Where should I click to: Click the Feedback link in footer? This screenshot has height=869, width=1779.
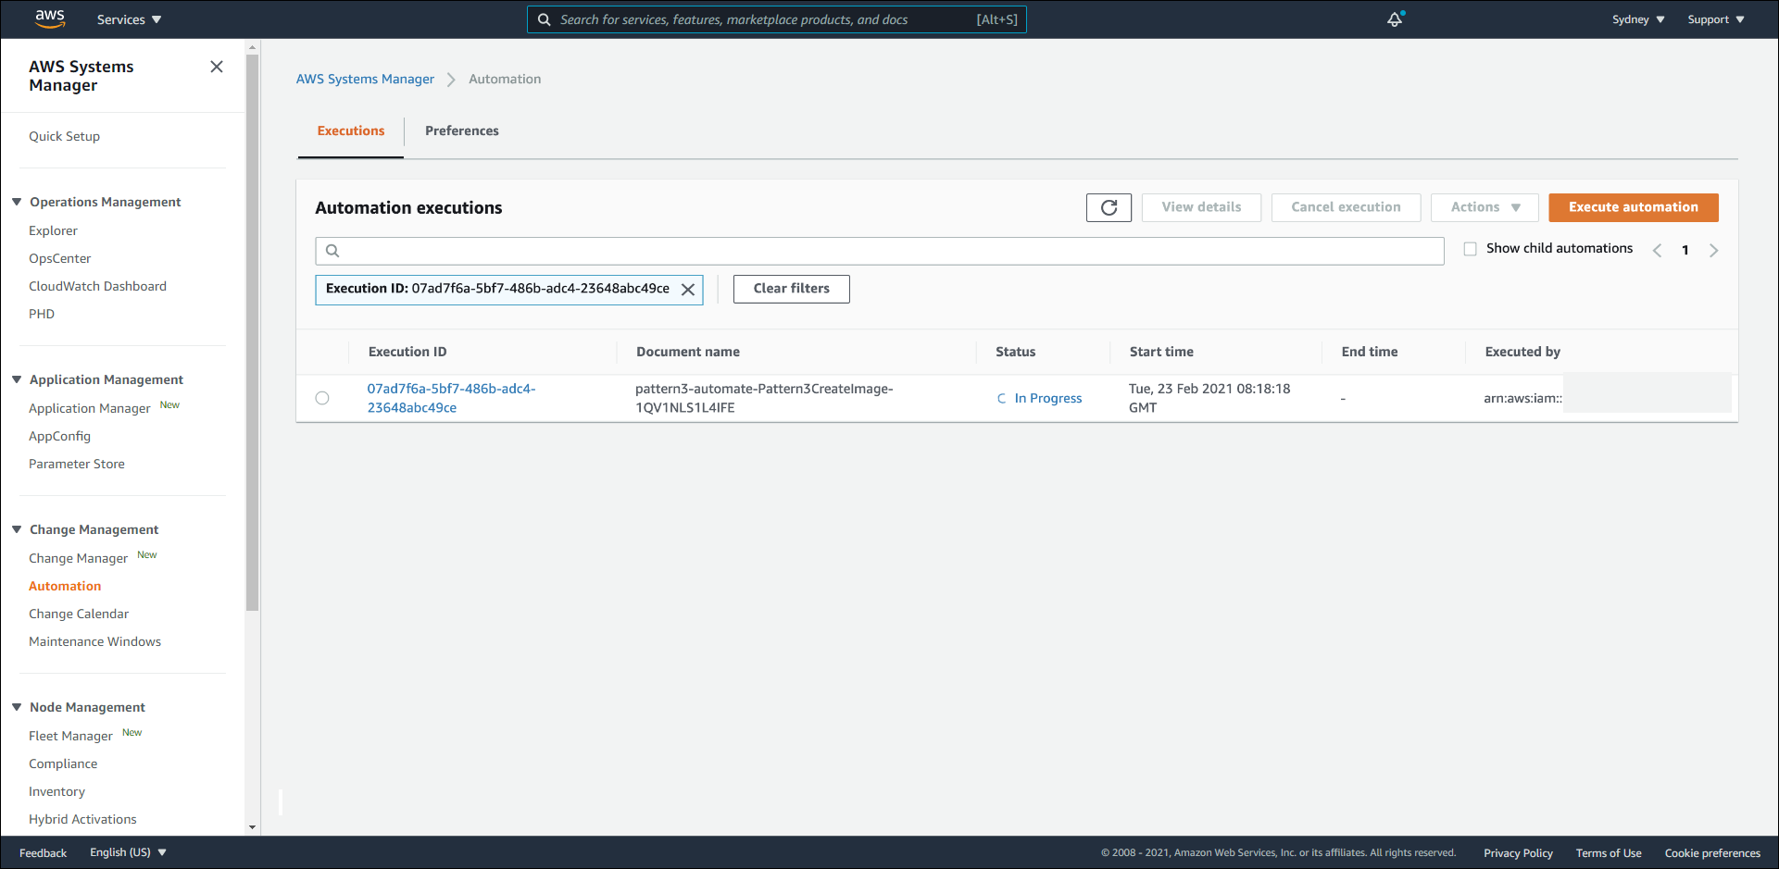[43, 852]
